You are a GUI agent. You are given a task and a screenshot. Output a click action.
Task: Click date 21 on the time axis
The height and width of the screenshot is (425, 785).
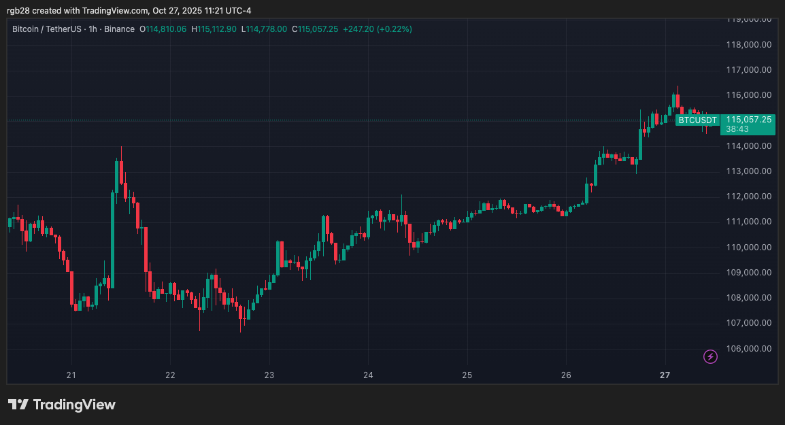tap(71, 375)
